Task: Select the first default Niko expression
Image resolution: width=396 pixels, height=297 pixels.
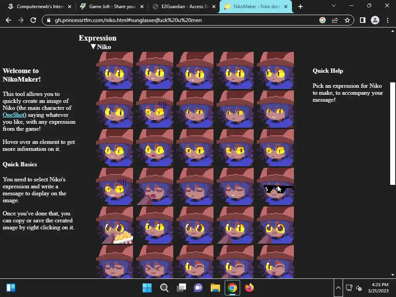Action: click(x=114, y=70)
